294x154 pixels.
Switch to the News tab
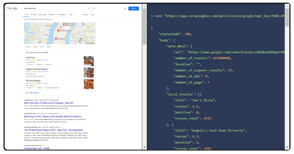tap(52, 15)
